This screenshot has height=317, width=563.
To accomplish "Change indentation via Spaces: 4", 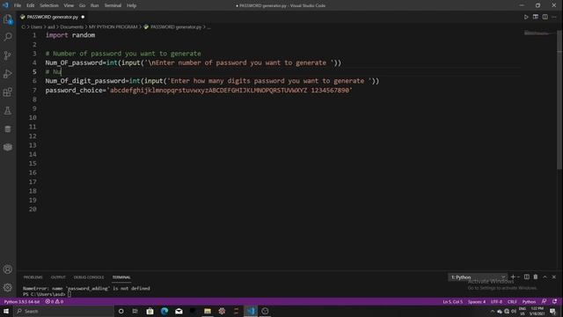I will point(477,301).
